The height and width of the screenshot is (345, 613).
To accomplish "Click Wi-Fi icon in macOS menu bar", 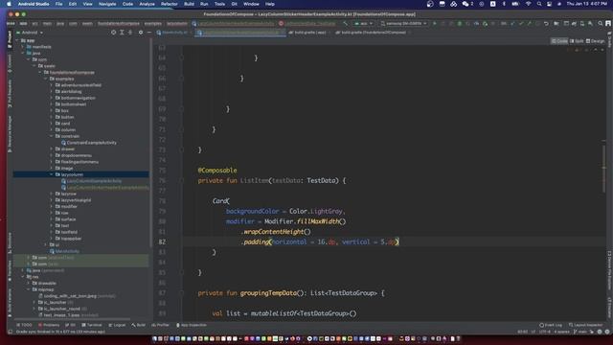I will pos(528,4).
